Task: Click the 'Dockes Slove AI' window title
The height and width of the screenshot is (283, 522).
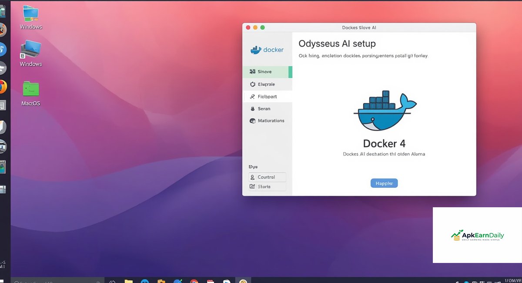Action: pyautogui.click(x=359, y=27)
